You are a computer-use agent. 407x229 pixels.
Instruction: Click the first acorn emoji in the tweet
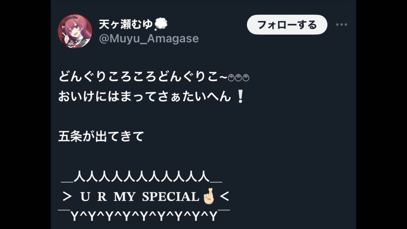231,78
